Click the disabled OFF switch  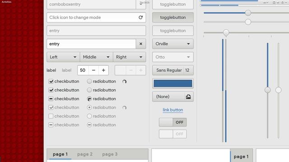pyautogui.click(x=172, y=134)
